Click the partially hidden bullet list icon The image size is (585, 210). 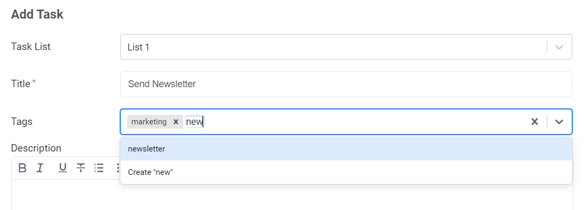118,168
